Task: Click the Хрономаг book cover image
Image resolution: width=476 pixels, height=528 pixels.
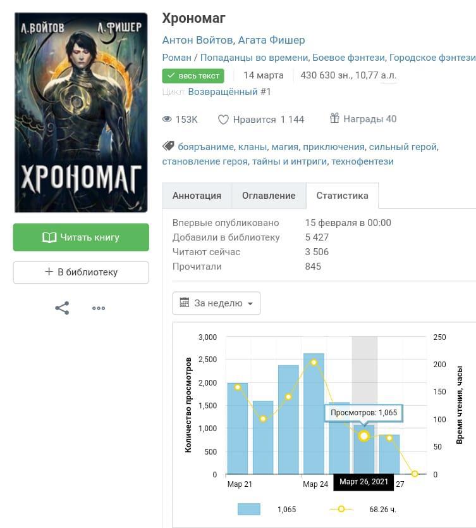Action: tap(81, 112)
